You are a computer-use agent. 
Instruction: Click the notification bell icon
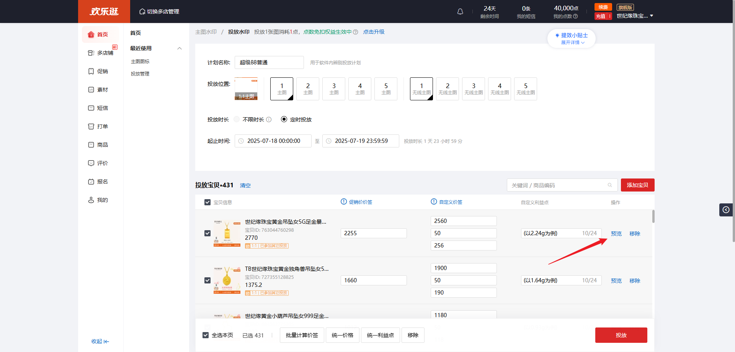click(460, 11)
